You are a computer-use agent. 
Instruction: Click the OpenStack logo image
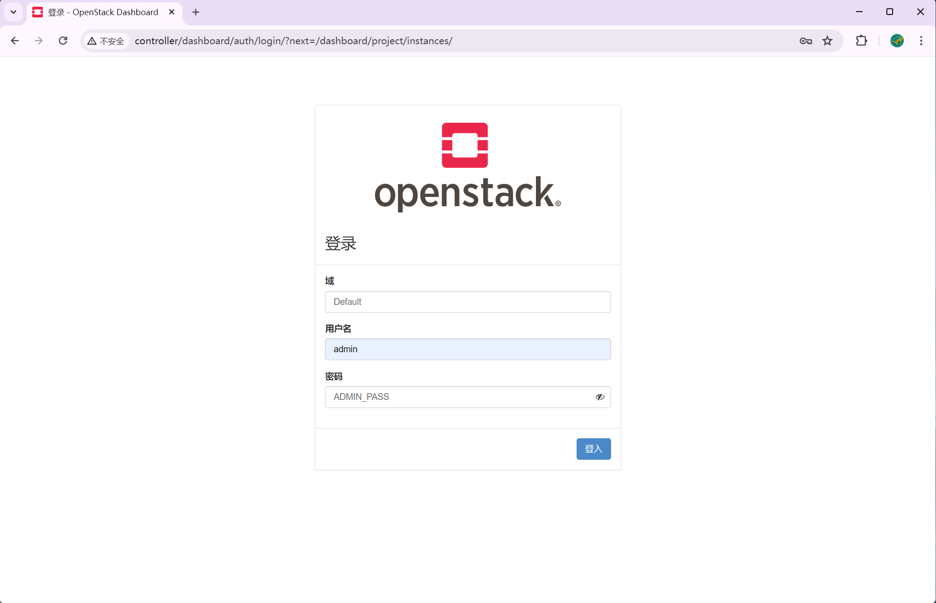click(468, 167)
